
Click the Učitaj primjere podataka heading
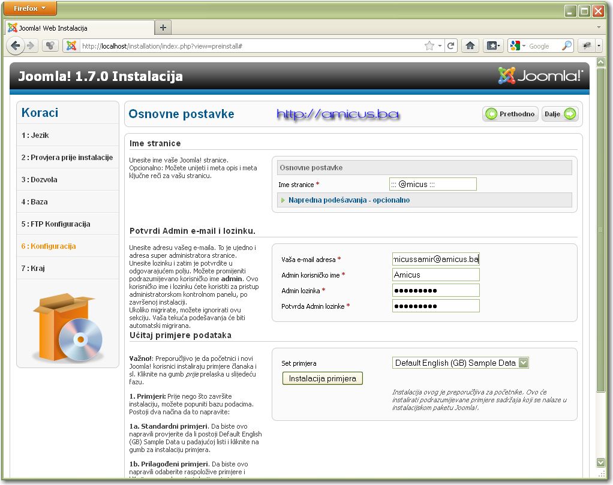(180, 335)
